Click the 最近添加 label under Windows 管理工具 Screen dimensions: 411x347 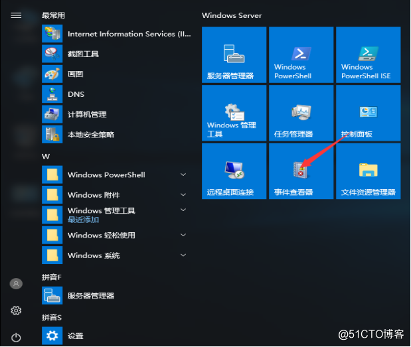(x=83, y=220)
